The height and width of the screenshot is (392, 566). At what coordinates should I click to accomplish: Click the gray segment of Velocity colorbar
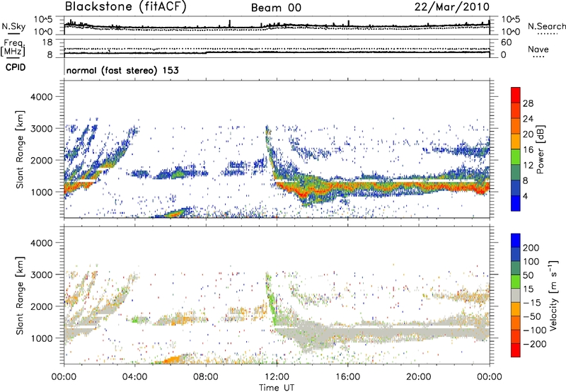516,295
